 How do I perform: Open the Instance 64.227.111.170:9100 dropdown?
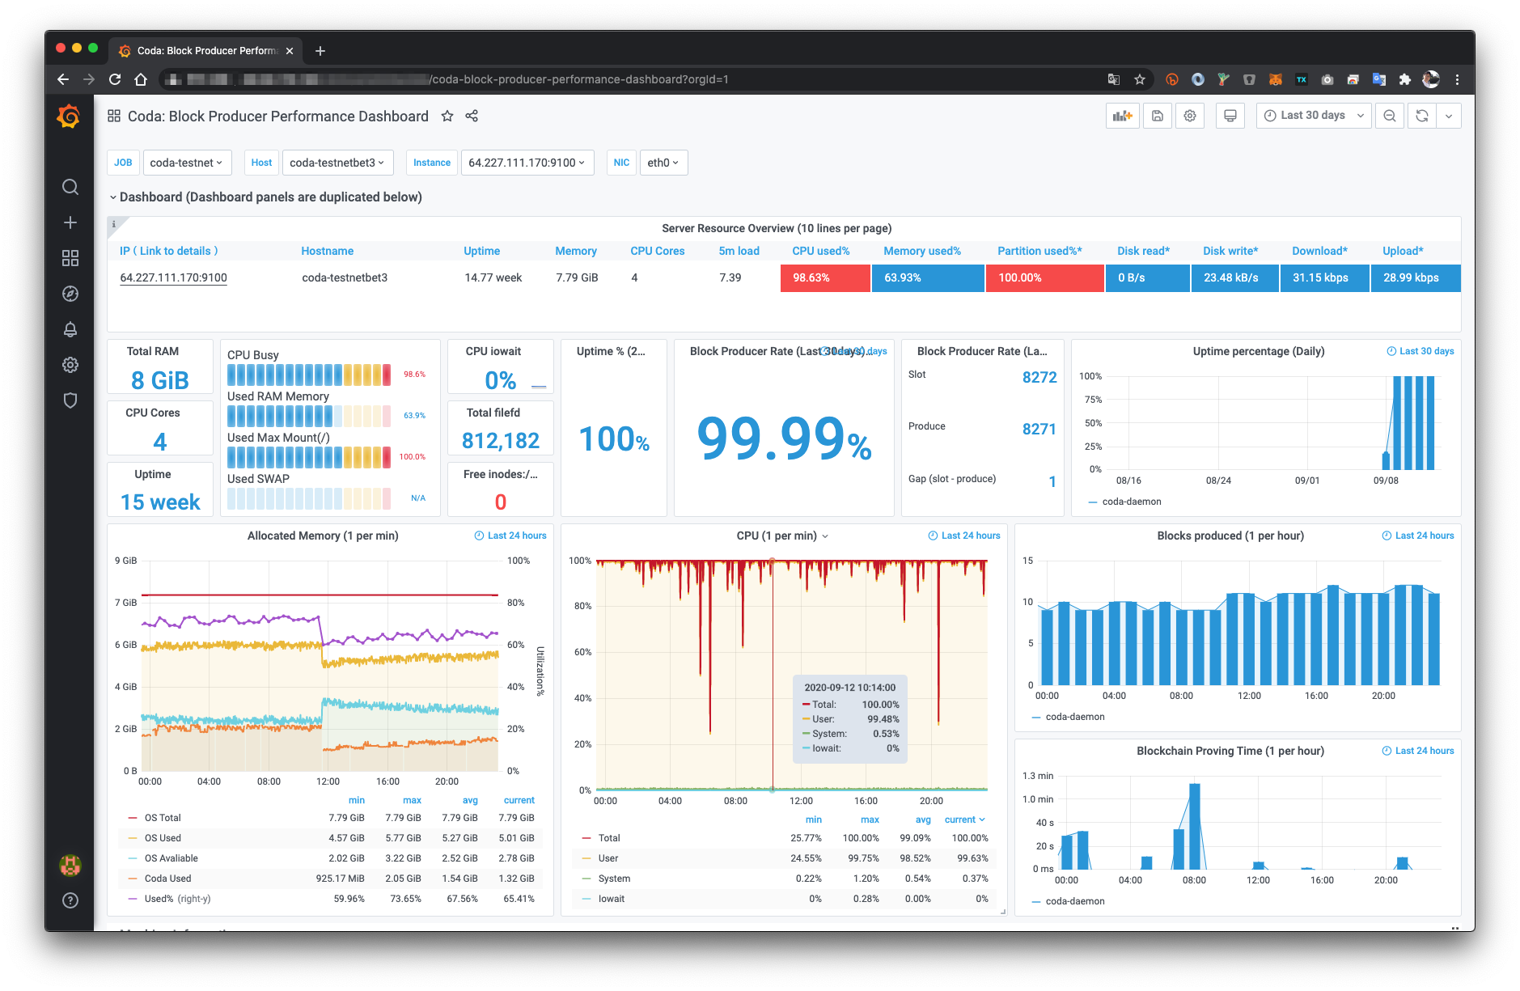[x=527, y=163]
